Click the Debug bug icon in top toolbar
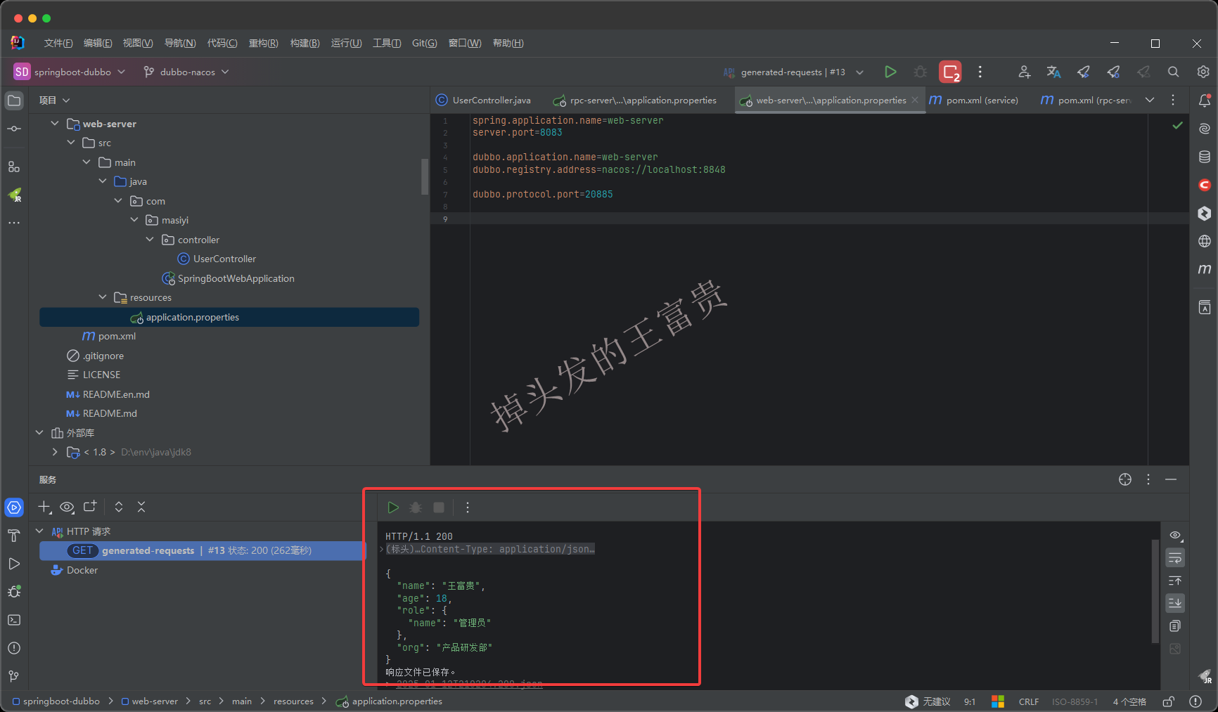Screen dimensions: 1218x712 tap(920, 72)
